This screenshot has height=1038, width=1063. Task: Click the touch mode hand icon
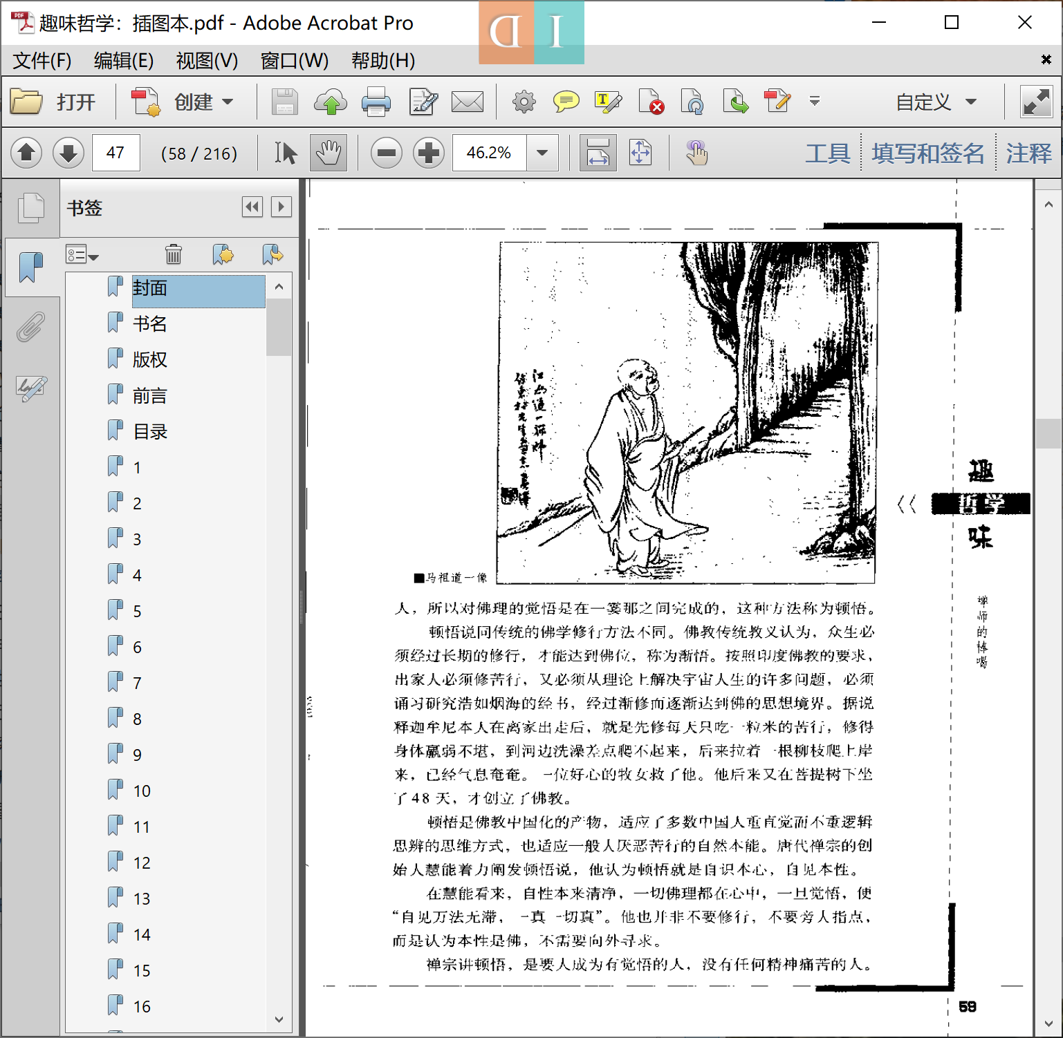point(696,153)
